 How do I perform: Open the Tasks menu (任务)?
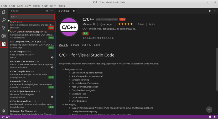pyautogui.click(x=53, y=6)
